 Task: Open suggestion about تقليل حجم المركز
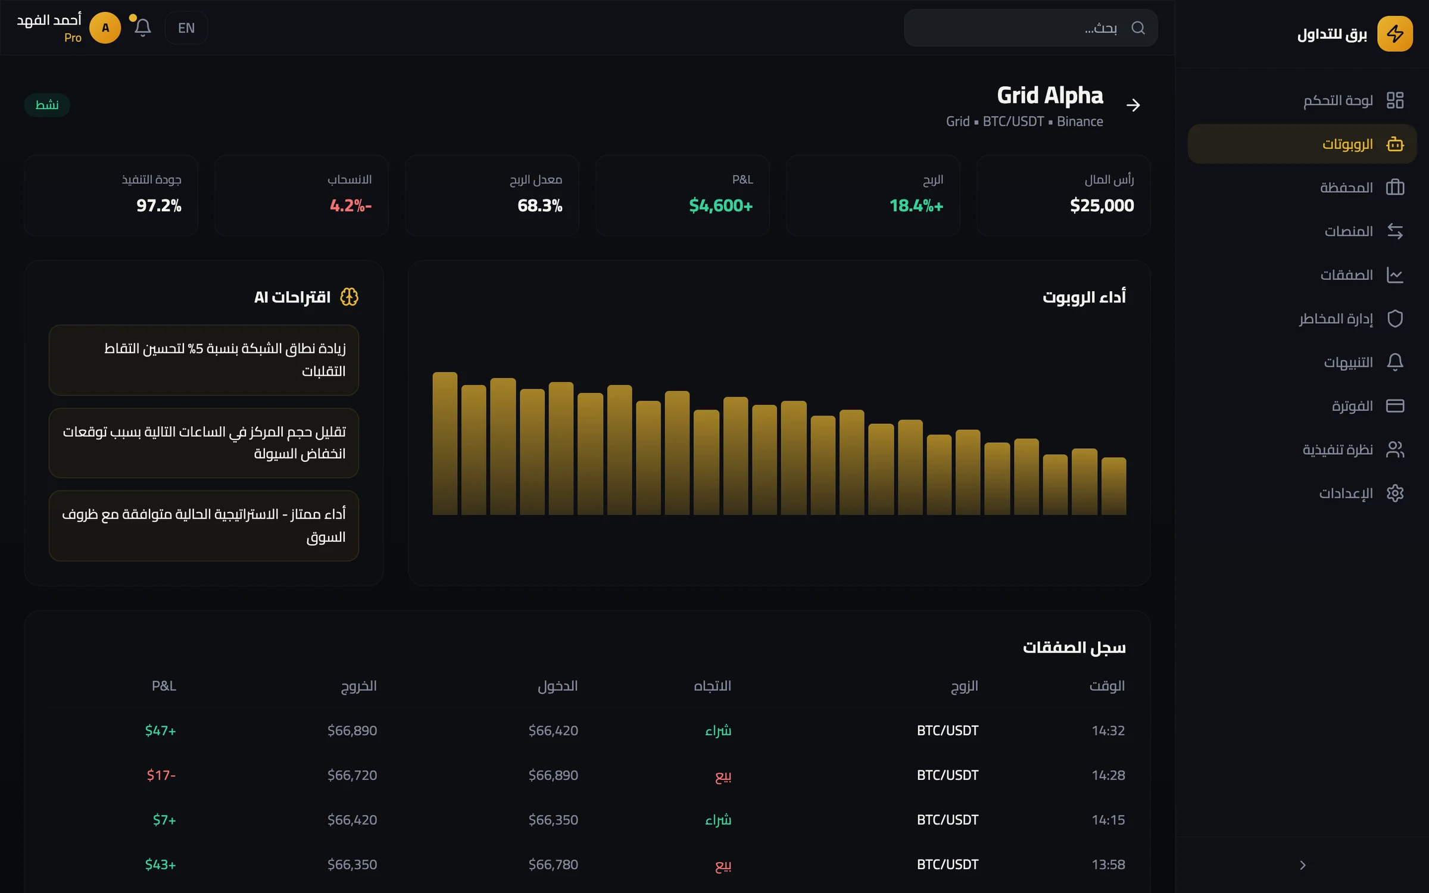pos(204,443)
